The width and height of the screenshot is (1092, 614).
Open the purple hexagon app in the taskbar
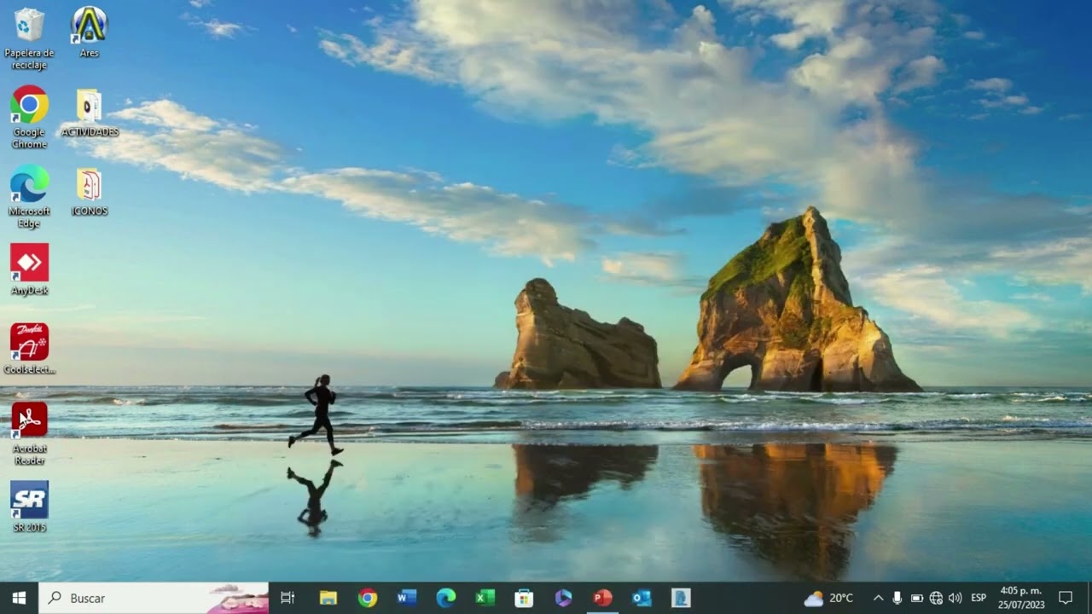tap(563, 598)
